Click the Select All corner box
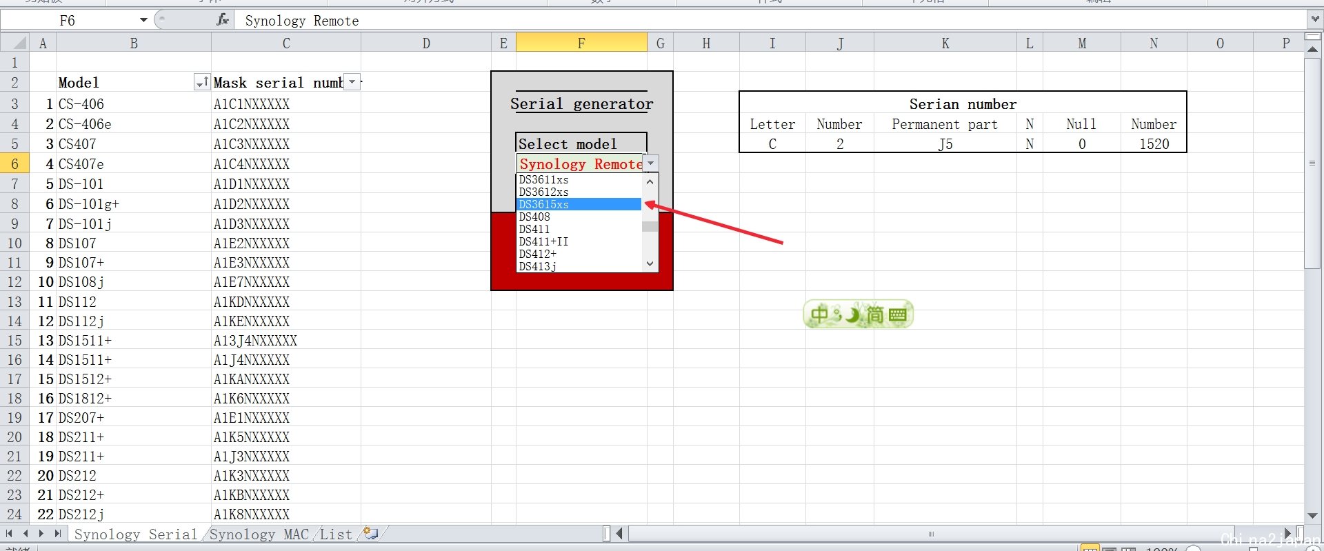This screenshot has height=551, width=1324. 14,43
